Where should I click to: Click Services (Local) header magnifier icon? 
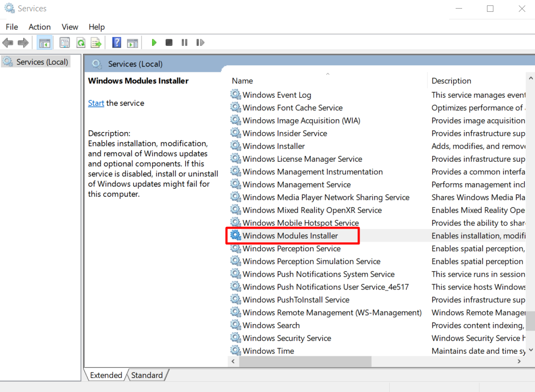click(97, 64)
